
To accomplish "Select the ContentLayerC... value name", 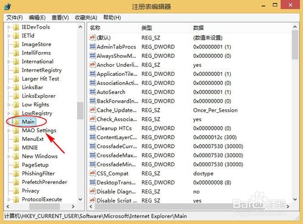I will click(117, 137).
